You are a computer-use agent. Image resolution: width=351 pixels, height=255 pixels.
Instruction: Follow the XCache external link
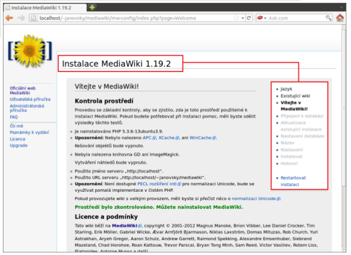pos(168,138)
